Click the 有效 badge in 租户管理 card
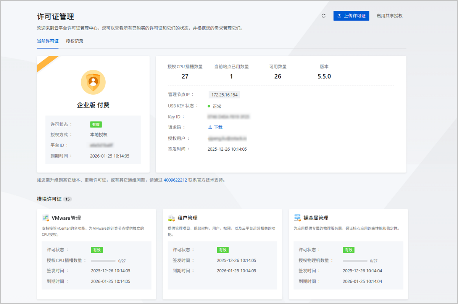458x304 pixels. point(223,250)
